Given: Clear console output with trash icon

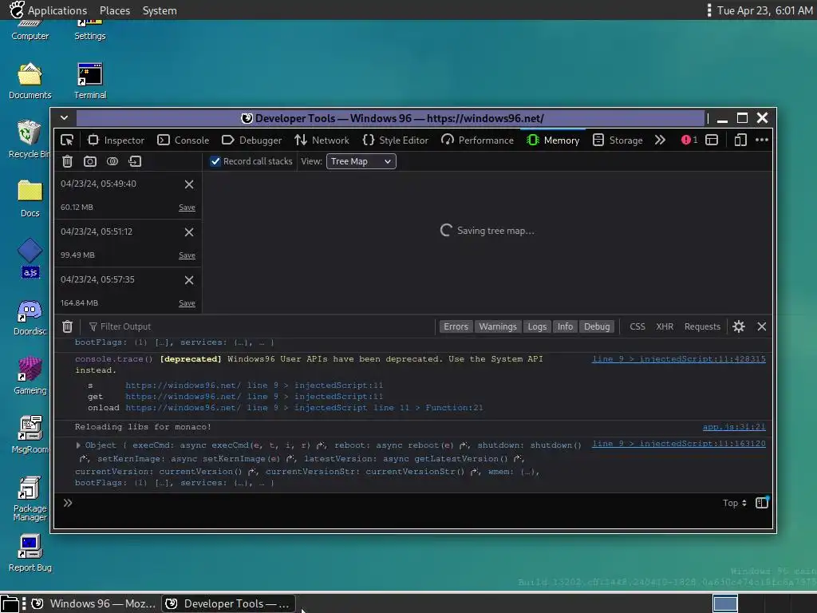Looking at the screenshot, I should coord(67,326).
